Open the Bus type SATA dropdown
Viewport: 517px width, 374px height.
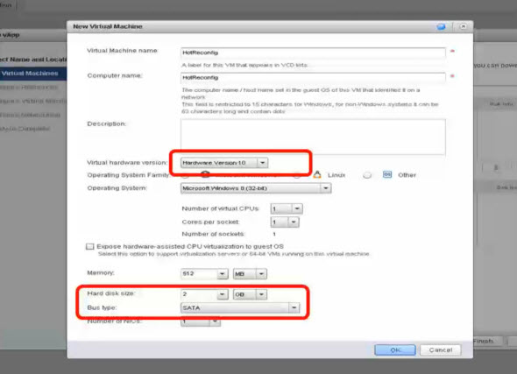click(240, 307)
